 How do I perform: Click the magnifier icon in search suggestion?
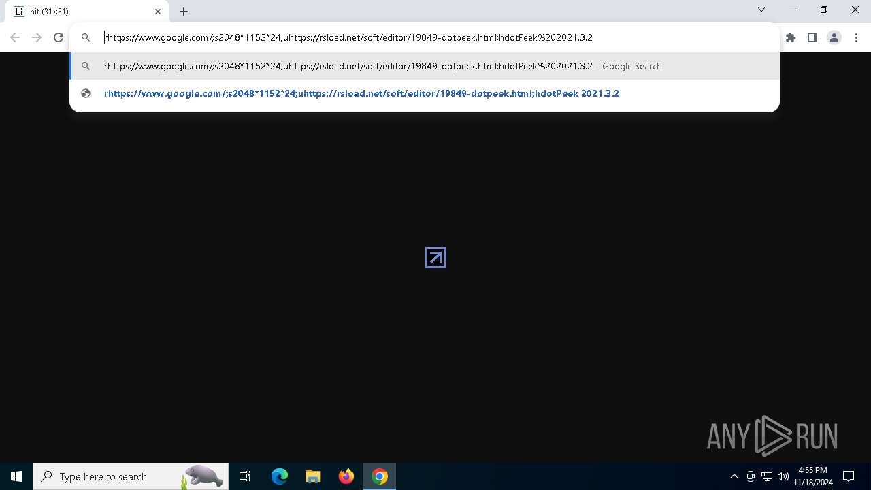[86, 66]
